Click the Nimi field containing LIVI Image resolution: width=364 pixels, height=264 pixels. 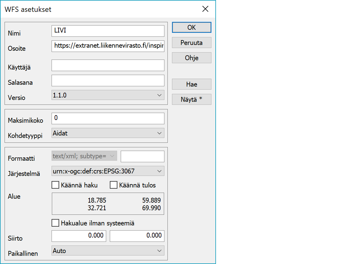click(x=108, y=31)
